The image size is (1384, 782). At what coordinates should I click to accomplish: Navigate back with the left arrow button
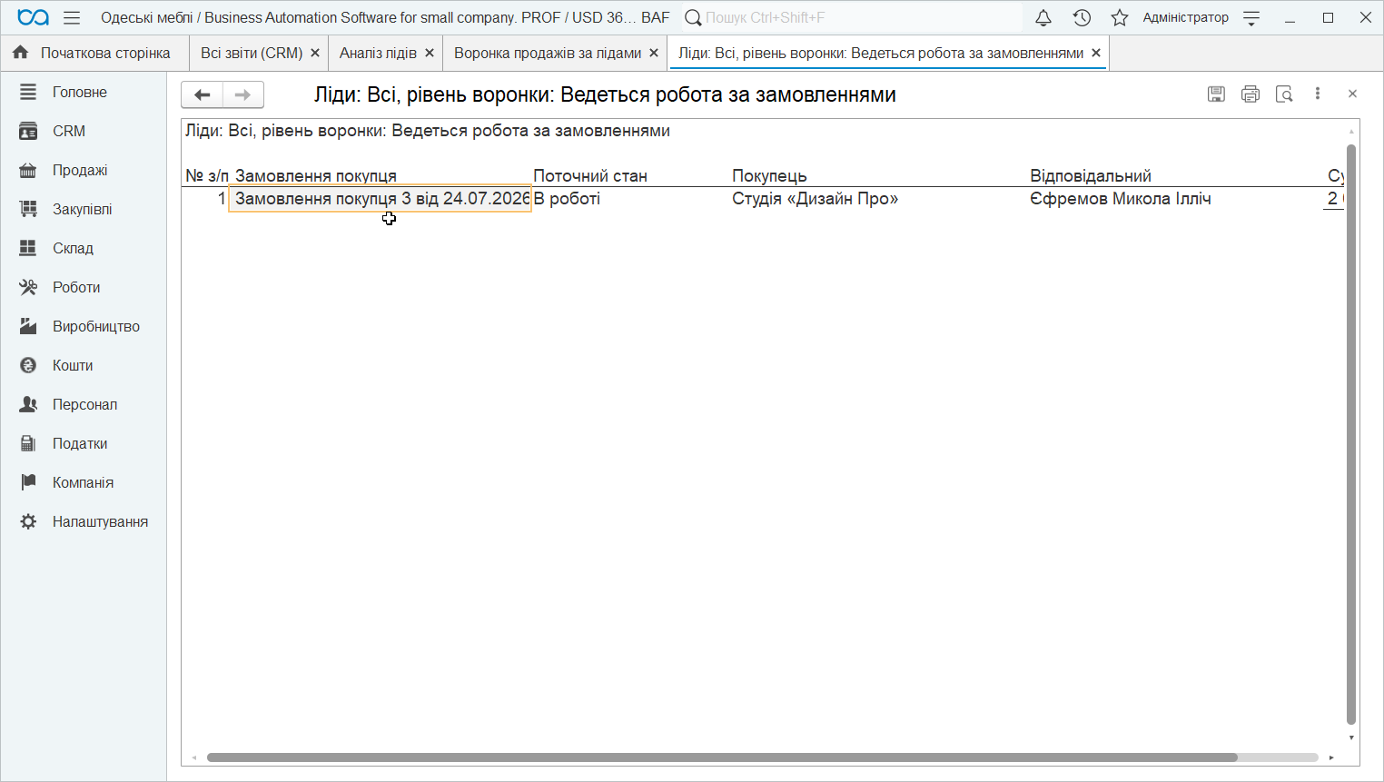[202, 94]
